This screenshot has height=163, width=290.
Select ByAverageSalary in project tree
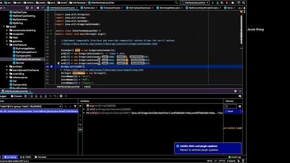point(25,48)
